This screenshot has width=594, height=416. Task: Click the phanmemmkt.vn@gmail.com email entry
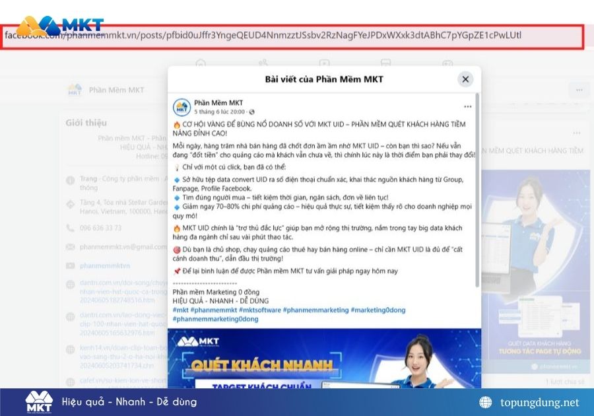coord(123,247)
